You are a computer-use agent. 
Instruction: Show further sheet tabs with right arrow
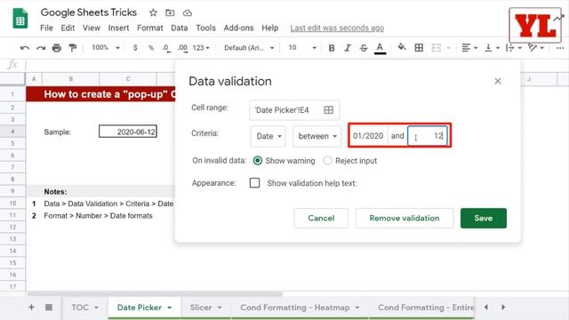503,308
